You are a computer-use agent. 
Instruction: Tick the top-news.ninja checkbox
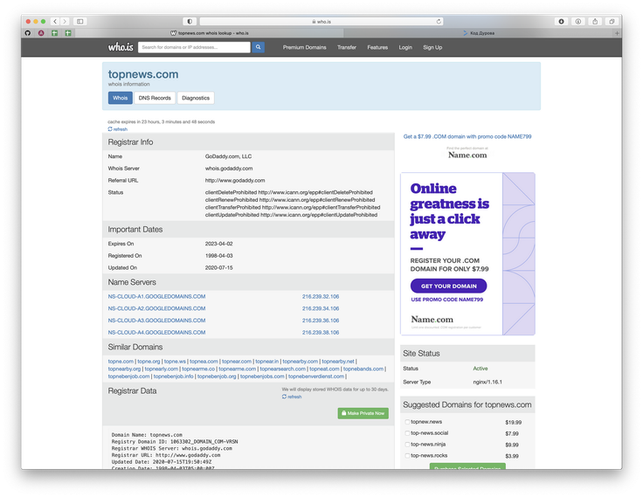click(x=407, y=444)
